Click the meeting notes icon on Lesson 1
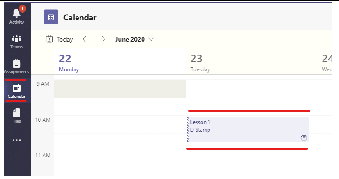 [304, 138]
